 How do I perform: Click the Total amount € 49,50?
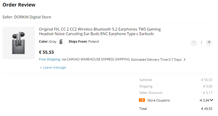207,109
